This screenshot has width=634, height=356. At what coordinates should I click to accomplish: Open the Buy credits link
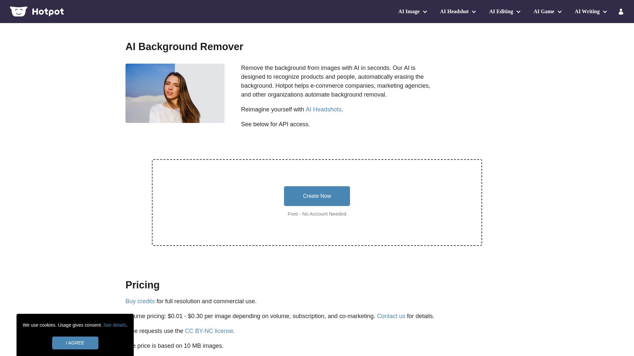[140, 301]
